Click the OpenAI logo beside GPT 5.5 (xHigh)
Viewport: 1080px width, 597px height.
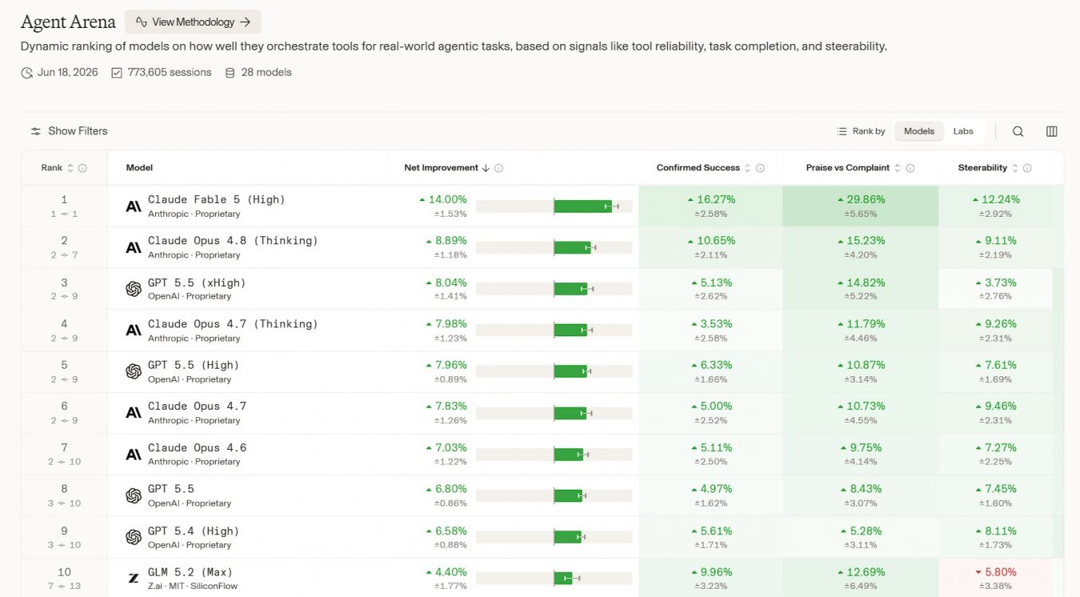pyautogui.click(x=134, y=289)
